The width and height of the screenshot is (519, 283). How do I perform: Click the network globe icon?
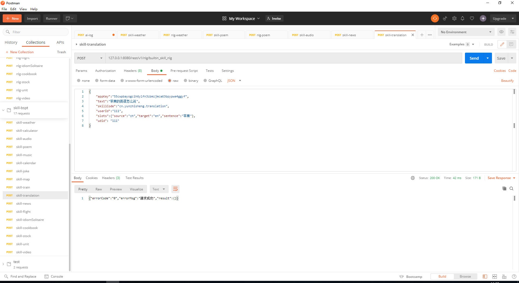(413, 178)
